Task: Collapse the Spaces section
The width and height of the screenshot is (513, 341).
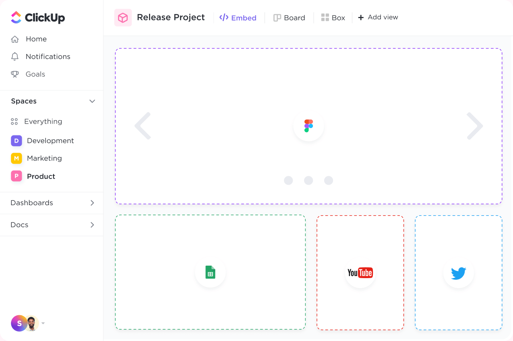Action: tap(92, 101)
